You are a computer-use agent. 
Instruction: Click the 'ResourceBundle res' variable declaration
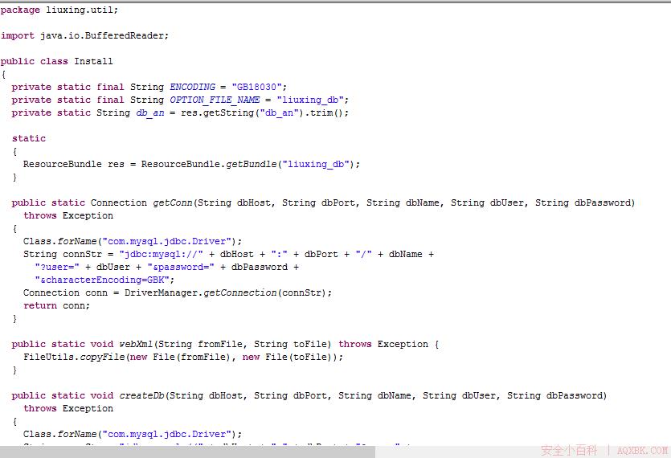pyautogui.click(x=73, y=165)
